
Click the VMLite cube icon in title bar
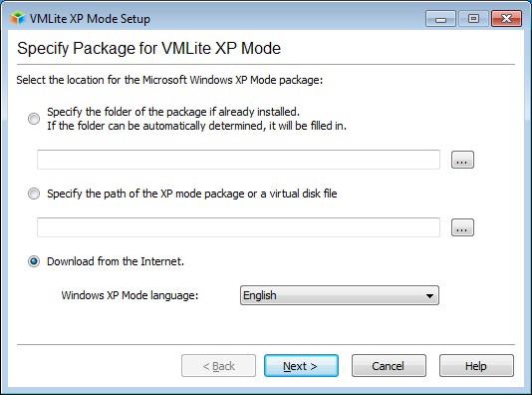pyautogui.click(x=18, y=18)
